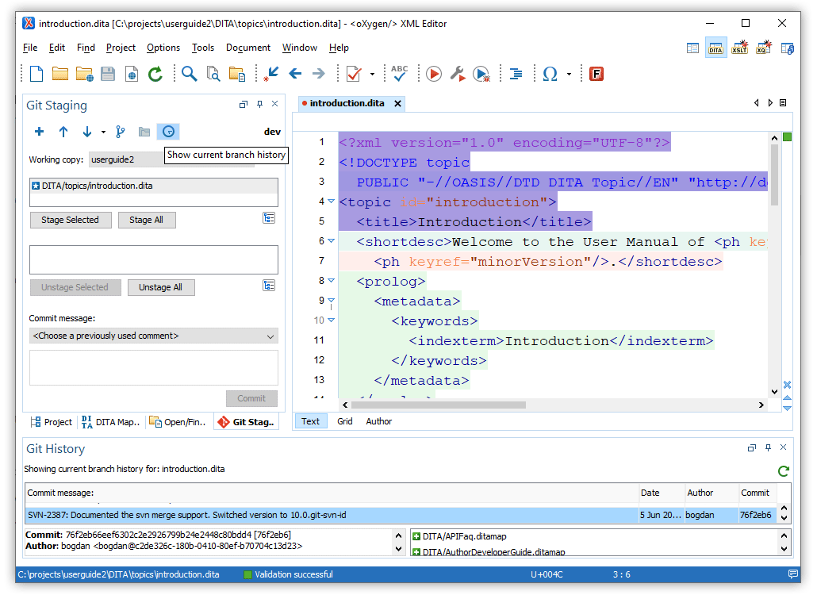Open Insert Character dropdown arrow
The image size is (817, 595).
click(569, 74)
